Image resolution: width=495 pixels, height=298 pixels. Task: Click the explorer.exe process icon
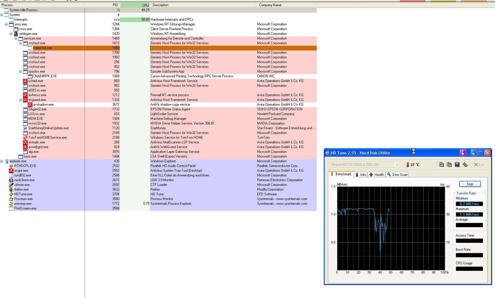pos(6,161)
